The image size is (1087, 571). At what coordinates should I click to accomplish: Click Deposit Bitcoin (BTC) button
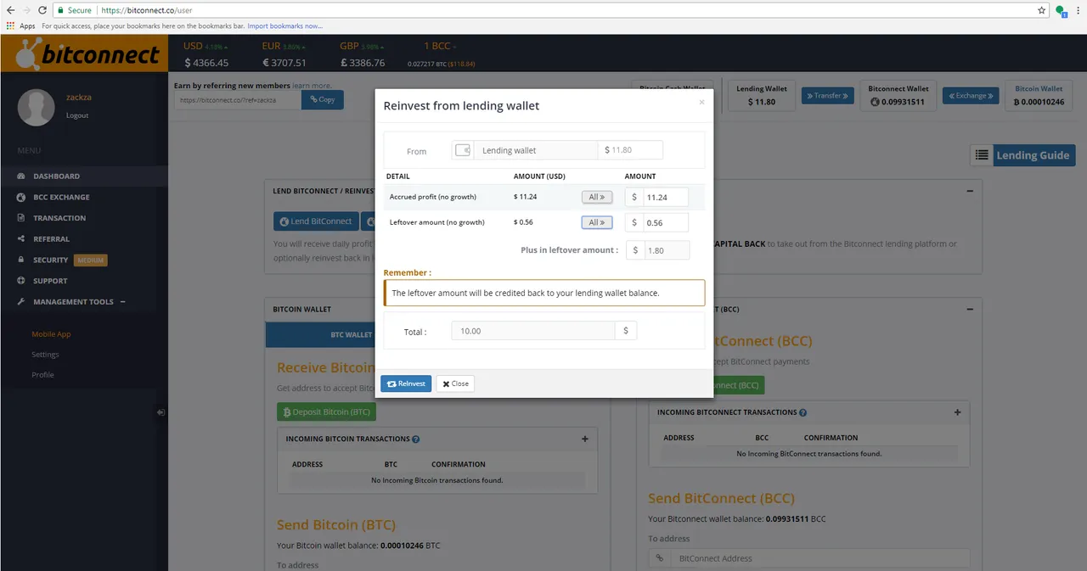[x=326, y=412]
